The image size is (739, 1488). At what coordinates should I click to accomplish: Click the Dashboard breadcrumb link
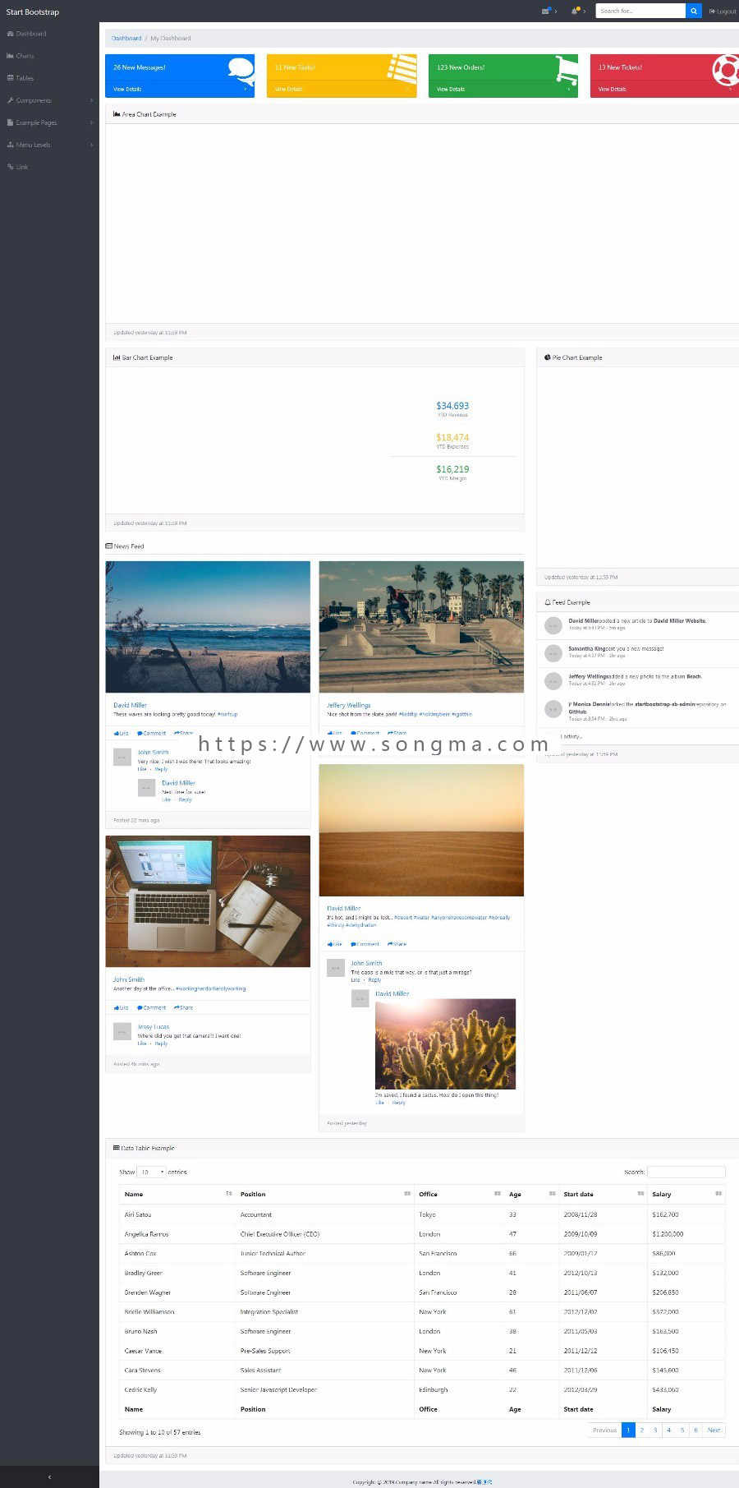click(126, 38)
